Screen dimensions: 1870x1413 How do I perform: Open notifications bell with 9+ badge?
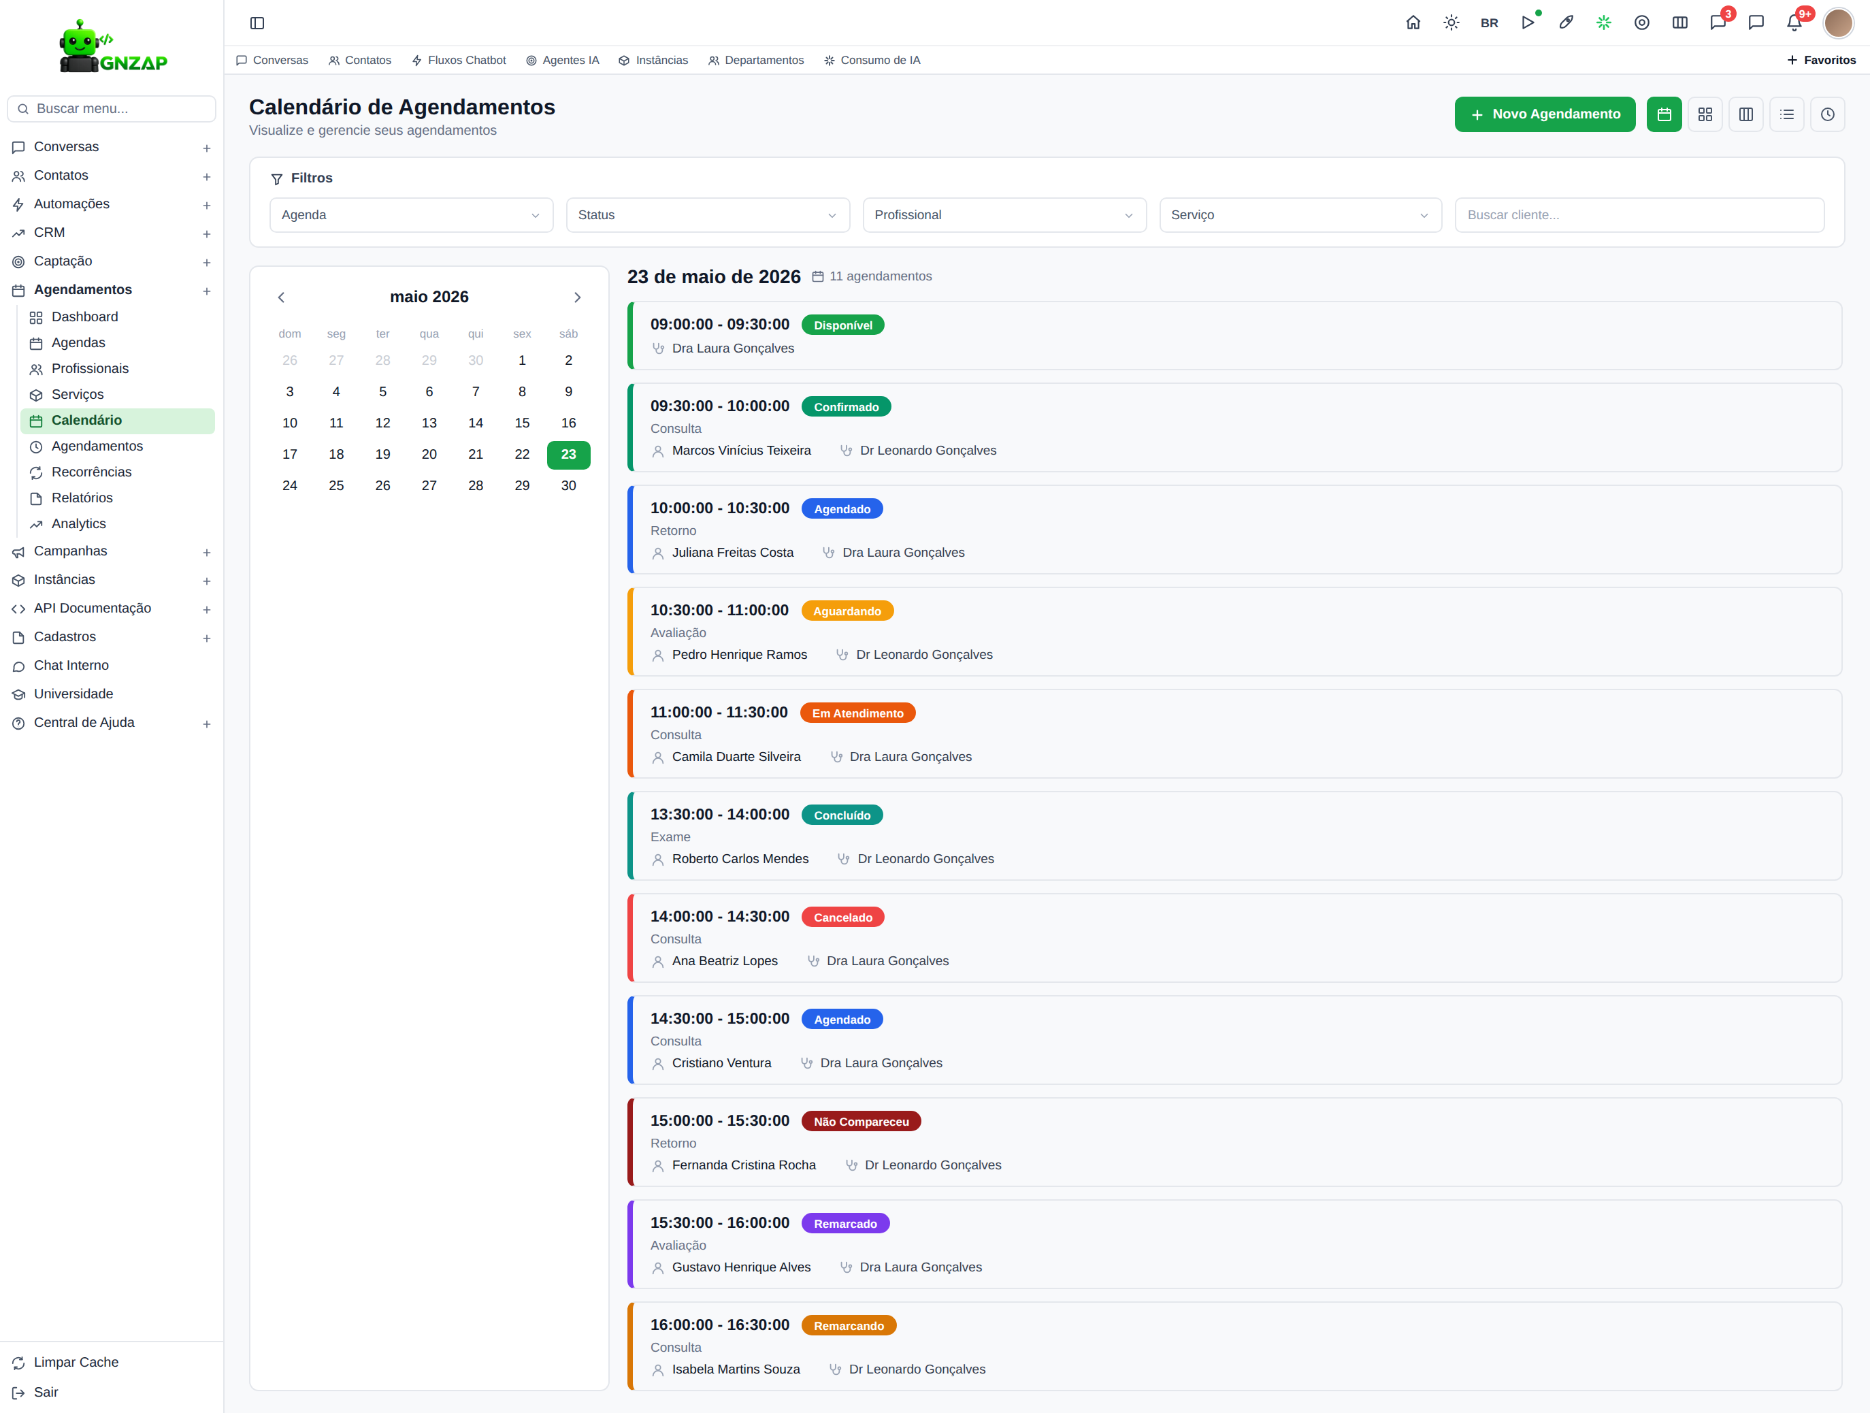coord(1794,23)
